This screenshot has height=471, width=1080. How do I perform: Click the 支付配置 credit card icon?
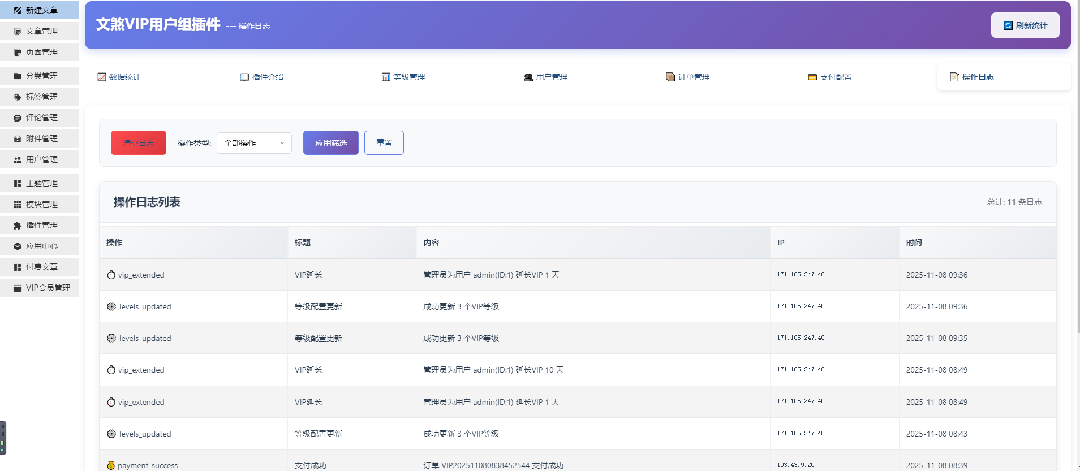pyautogui.click(x=812, y=77)
